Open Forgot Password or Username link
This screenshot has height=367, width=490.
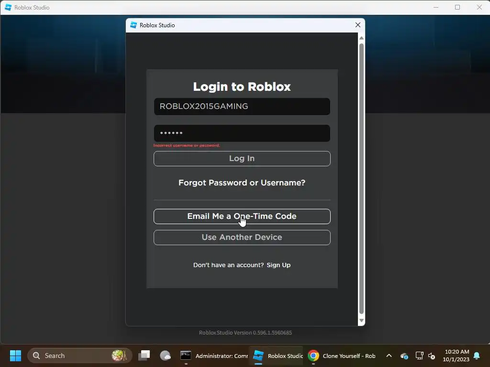point(242,183)
